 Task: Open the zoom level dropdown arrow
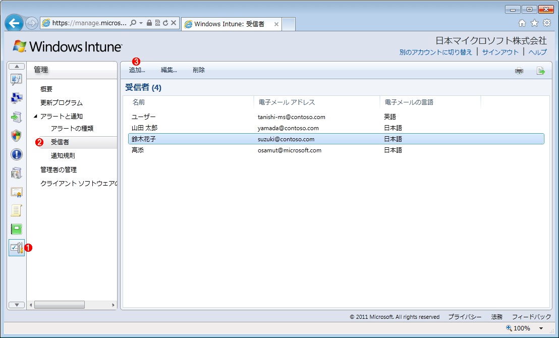[x=541, y=328]
